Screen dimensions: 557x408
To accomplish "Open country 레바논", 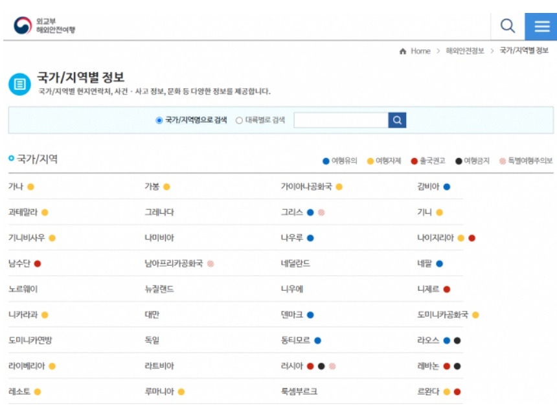I will coord(428,366).
